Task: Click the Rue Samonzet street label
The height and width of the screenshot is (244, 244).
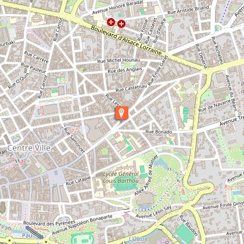Action: (x=74, y=141)
